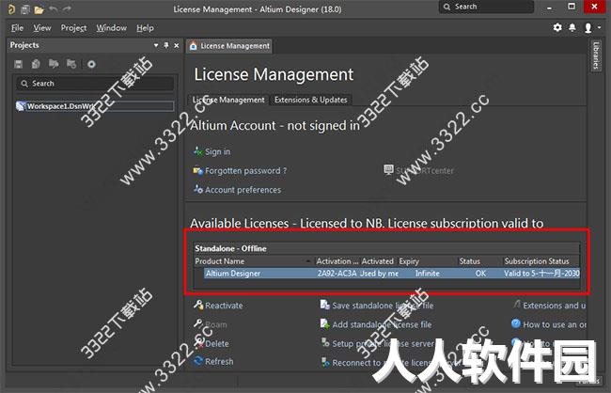Click the save project icon in Projects panel
The image size is (611, 393).
click(18, 64)
